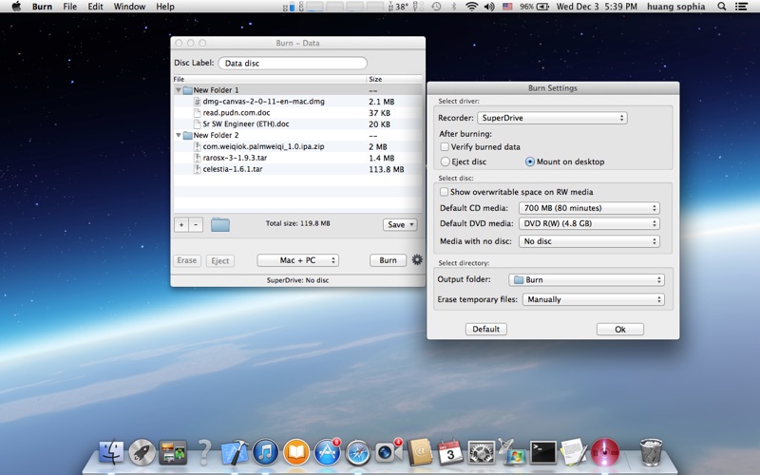Screen dimensions: 760x475
Task: Select Mount on desktop radio button
Action: (x=530, y=161)
